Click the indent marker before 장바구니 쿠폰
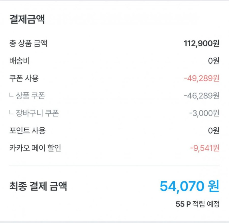 11,113
